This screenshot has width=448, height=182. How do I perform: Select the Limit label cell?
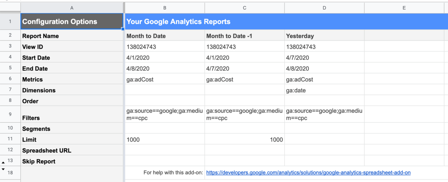pos(72,139)
